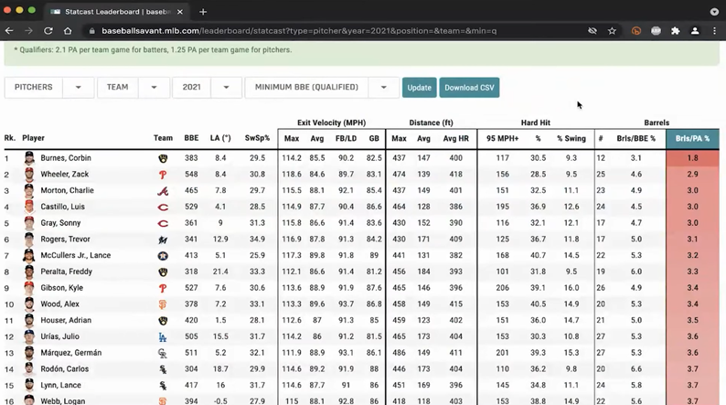This screenshot has width=726, height=405.
Task: Sort by the Brls/BBE % column
Action: point(635,138)
